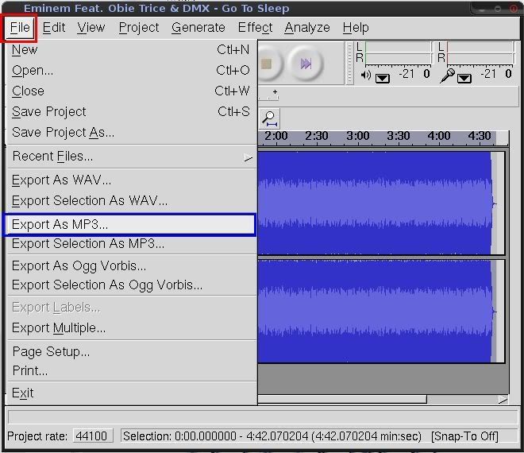524x453 pixels.
Task: Expand the Recent Files submenu
Action: tap(131, 157)
